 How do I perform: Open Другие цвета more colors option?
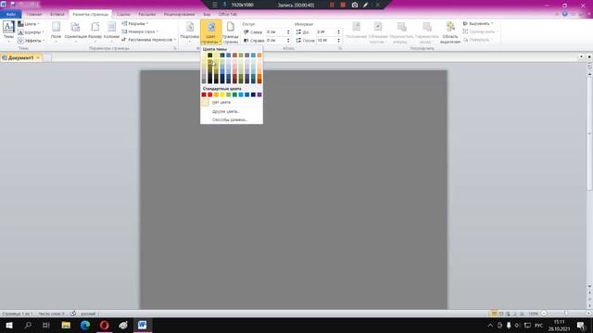point(232,111)
